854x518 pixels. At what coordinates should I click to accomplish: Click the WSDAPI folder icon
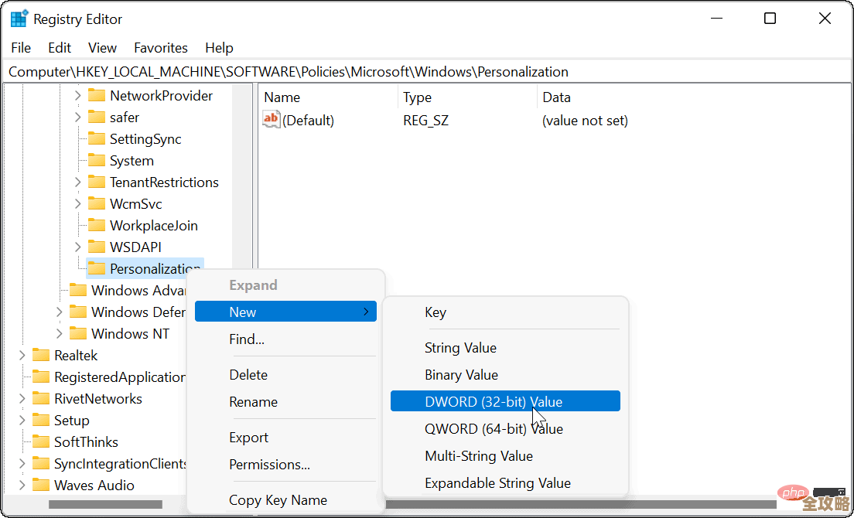(x=97, y=247)
